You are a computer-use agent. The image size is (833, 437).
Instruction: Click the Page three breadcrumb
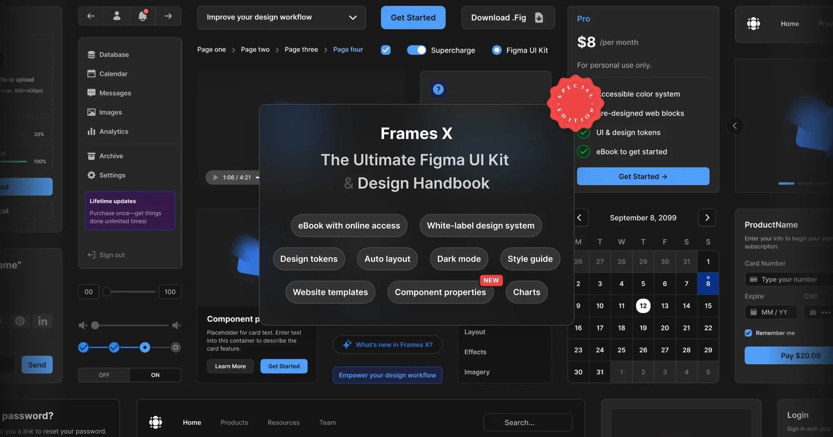point(301,50)
